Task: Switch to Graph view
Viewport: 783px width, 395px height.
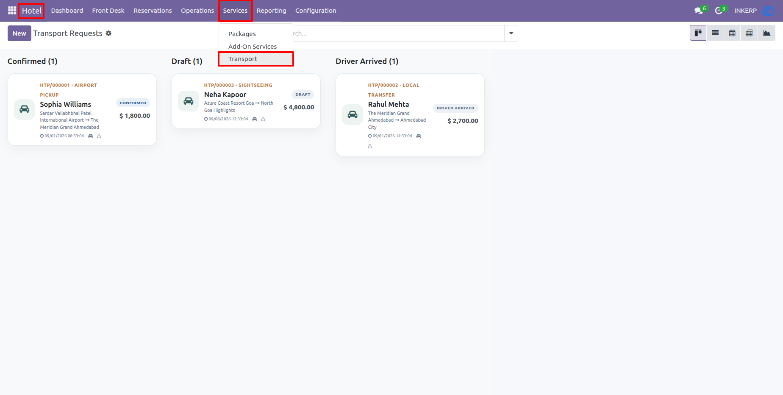Action: 766,33
